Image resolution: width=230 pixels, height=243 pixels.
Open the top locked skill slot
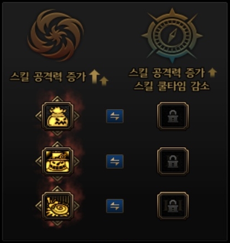tap(173, 116)
